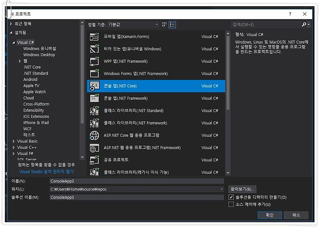Select Windows 유니버설 category
319x228 pixels.
(39, 48)
